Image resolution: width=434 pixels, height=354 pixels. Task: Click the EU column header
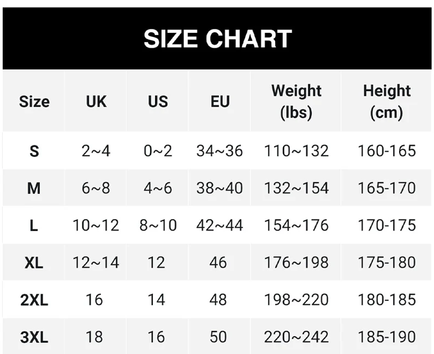click(x=219, y=102)
